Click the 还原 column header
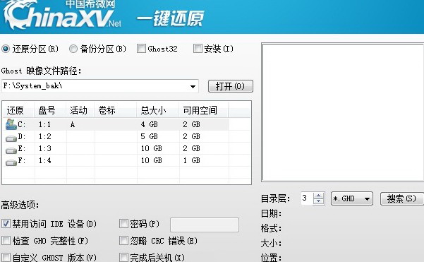The image size is (424, 262). coord(18,110)
